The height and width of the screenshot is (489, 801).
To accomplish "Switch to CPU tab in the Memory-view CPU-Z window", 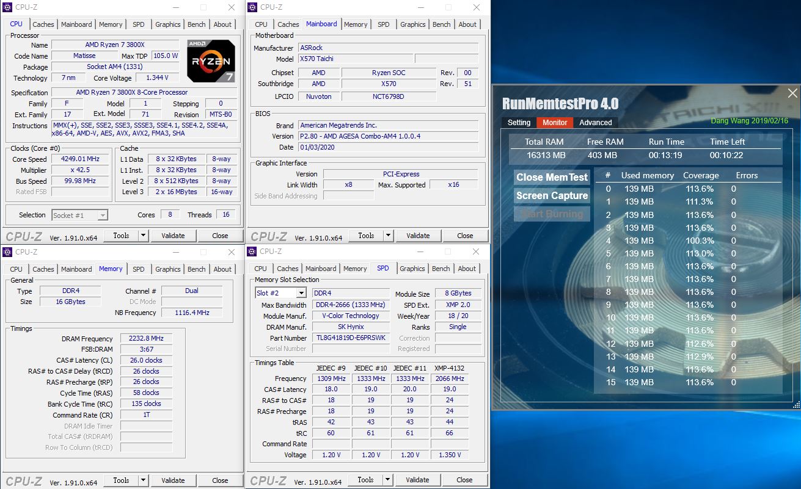I will pyautogui.click(x=16, y=269).
